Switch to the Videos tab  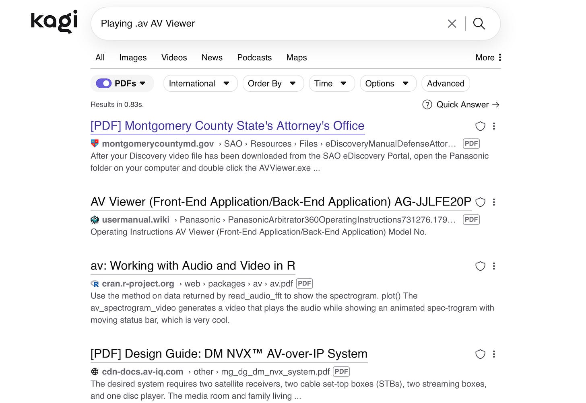pos(174,58)
